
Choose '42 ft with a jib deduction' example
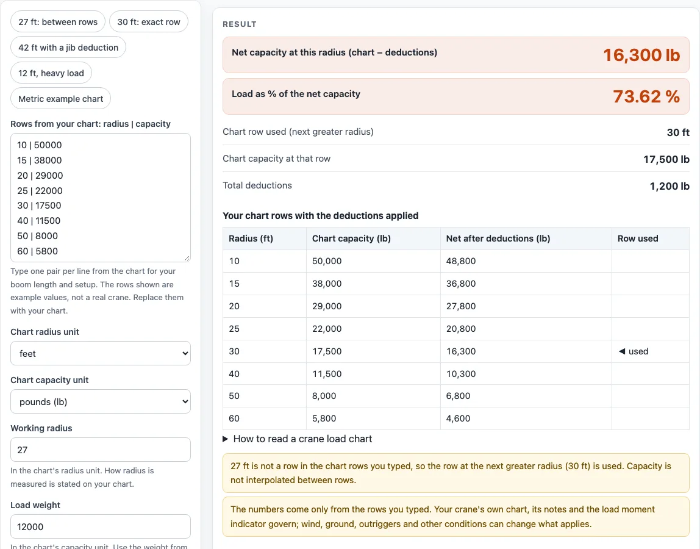point(68,48)
